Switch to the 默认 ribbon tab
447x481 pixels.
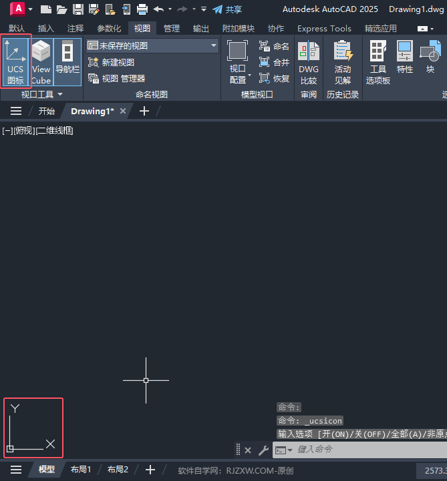(x=17, y=29)
